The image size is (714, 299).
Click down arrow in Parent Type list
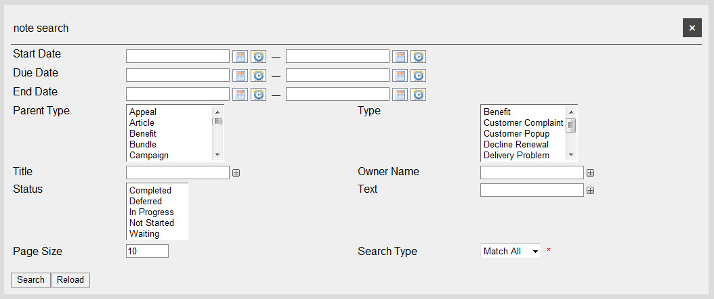(x=217, y=156)
